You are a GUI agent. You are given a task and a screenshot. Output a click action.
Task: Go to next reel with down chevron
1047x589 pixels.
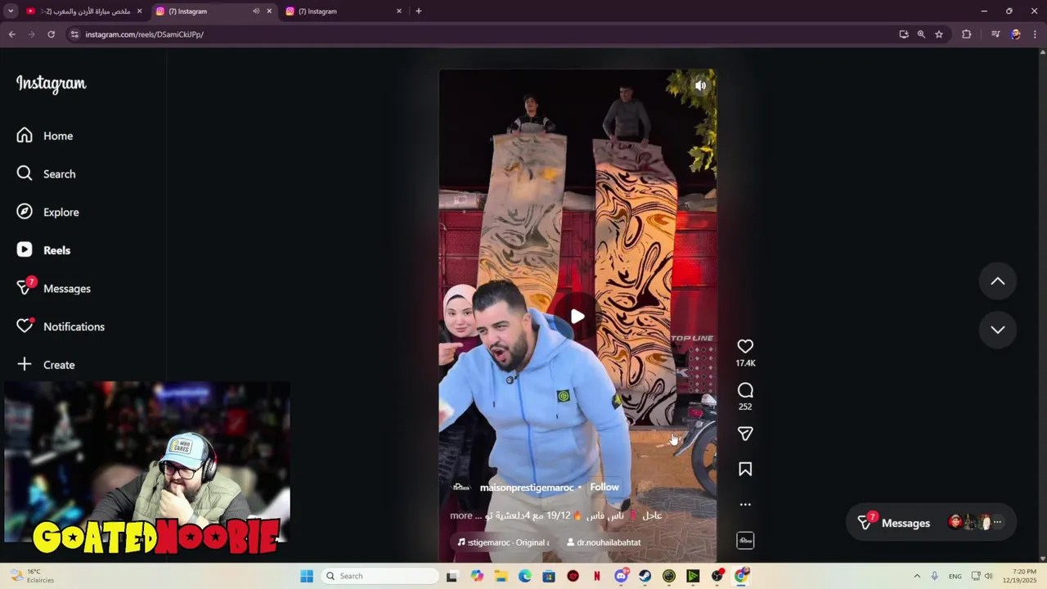point(998,330)
